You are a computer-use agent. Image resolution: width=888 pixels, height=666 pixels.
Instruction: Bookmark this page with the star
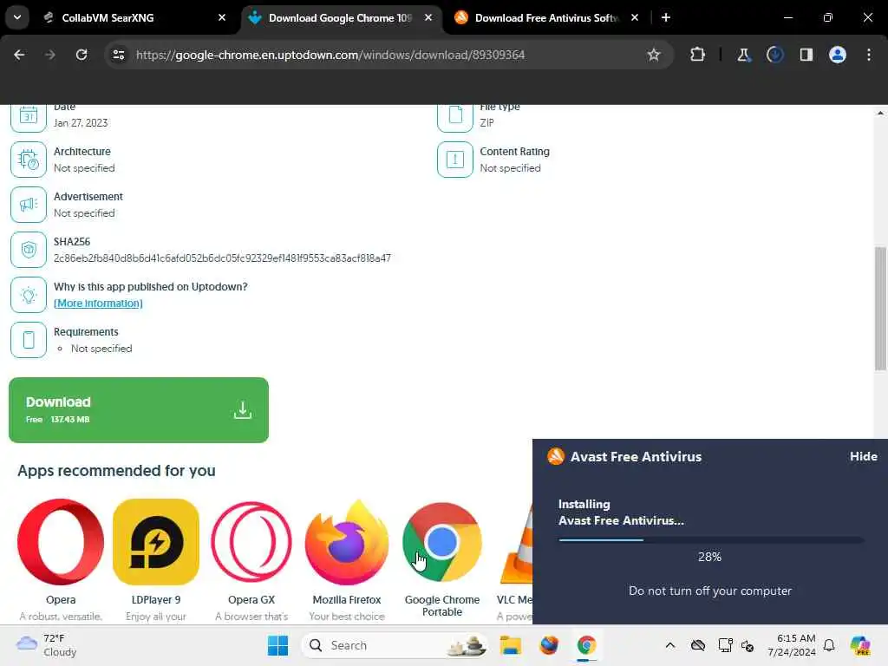point(654,55)
